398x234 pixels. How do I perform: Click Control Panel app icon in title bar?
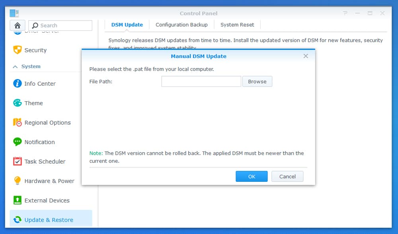(14, 13)
